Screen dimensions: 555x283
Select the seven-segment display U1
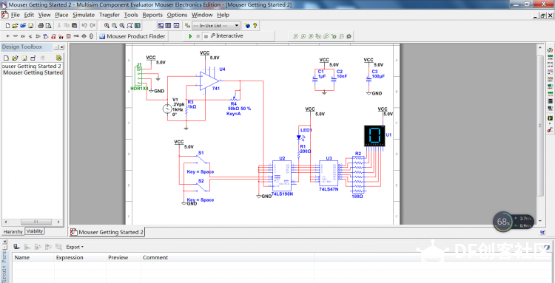375,136
